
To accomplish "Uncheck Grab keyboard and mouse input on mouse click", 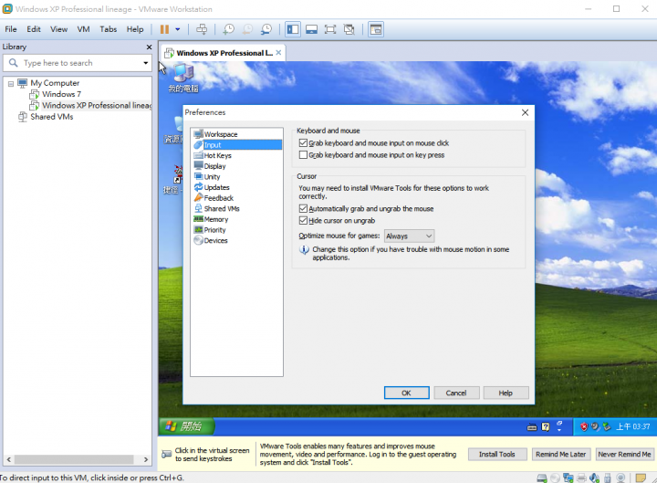I will [x=303, y=143].
